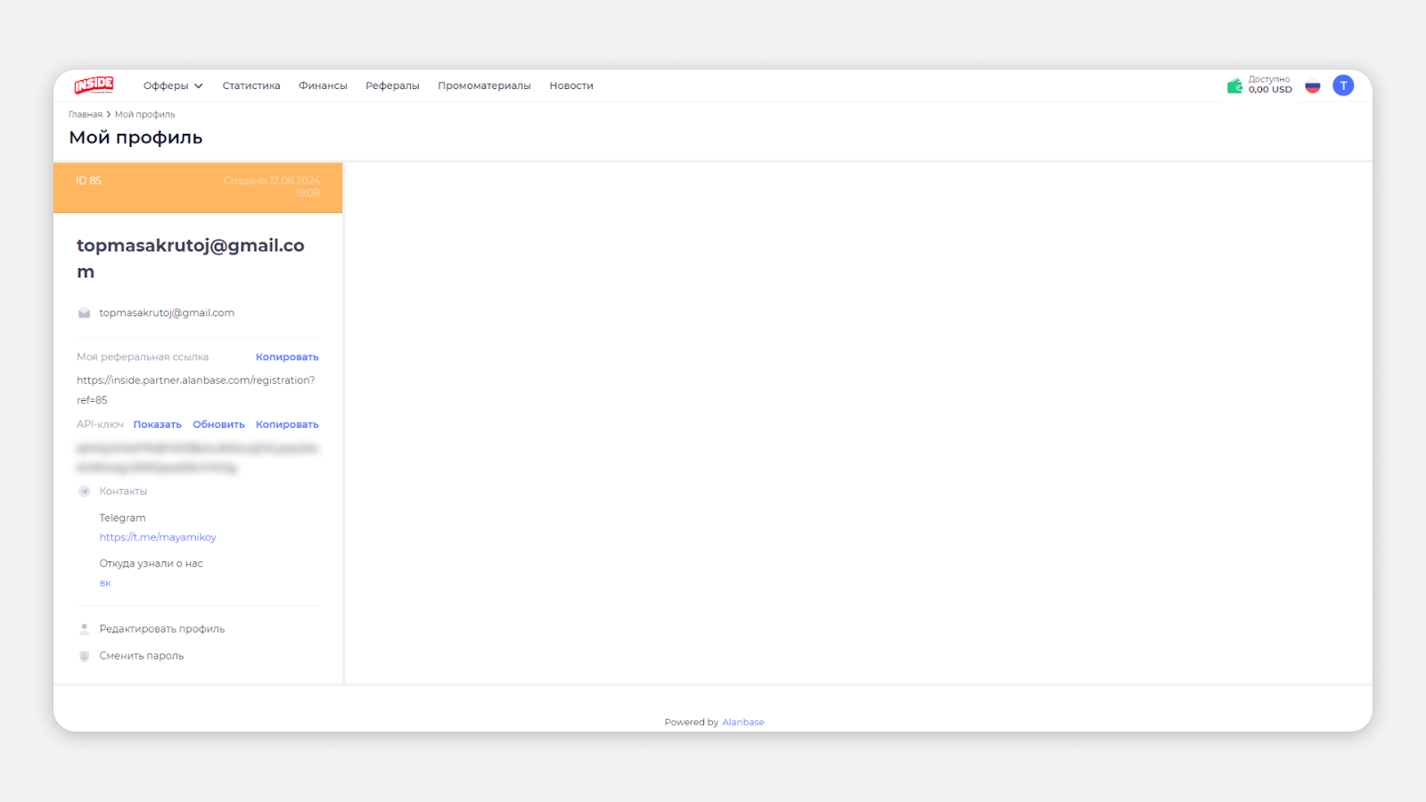This screenshot has width=1426, height=802.
Task: Go to the Финансы section
Action: point(323,86)
